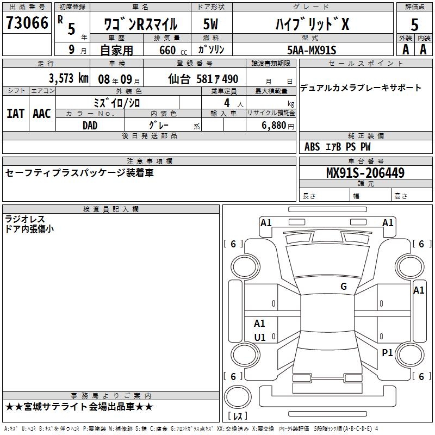
Task: Click the 初度登録 header
Action: tap(72, 7)
